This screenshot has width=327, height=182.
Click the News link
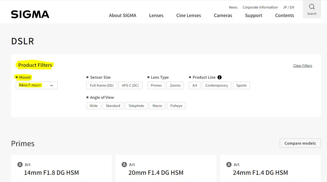tap(233, 7)
